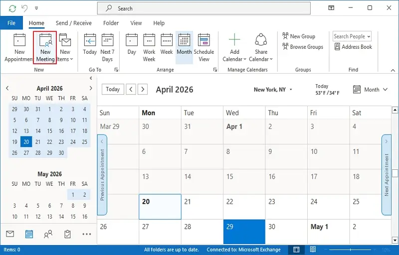This screenshot has height=255, width=399.
Task: Go to previous month in mini calendar
Action: (7, 88)
